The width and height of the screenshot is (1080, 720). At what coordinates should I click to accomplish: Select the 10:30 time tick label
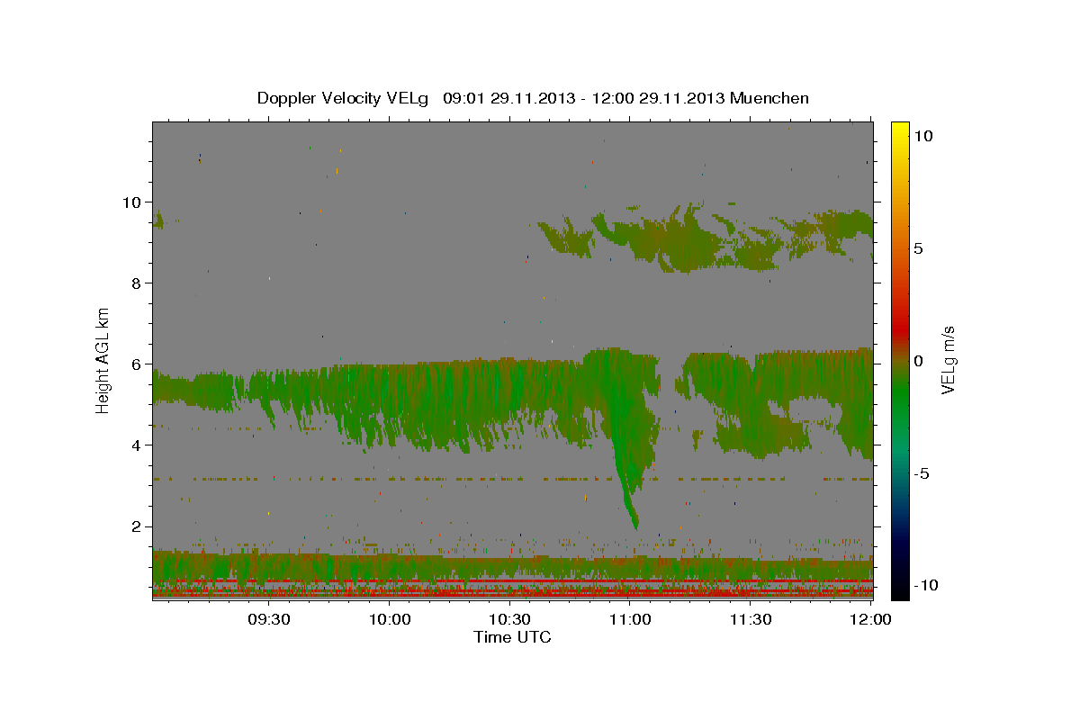509,619
